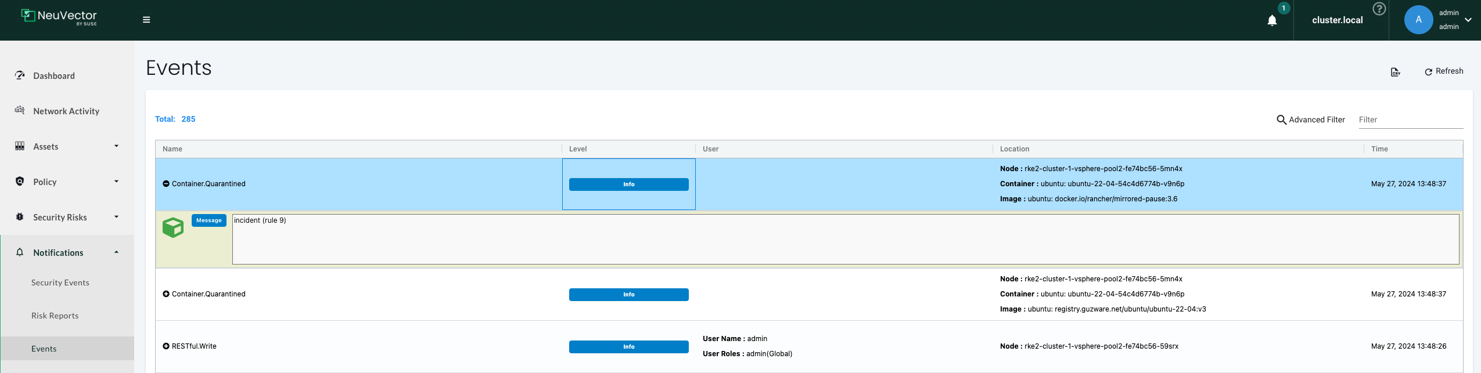Open Security Events

(60, 283)
